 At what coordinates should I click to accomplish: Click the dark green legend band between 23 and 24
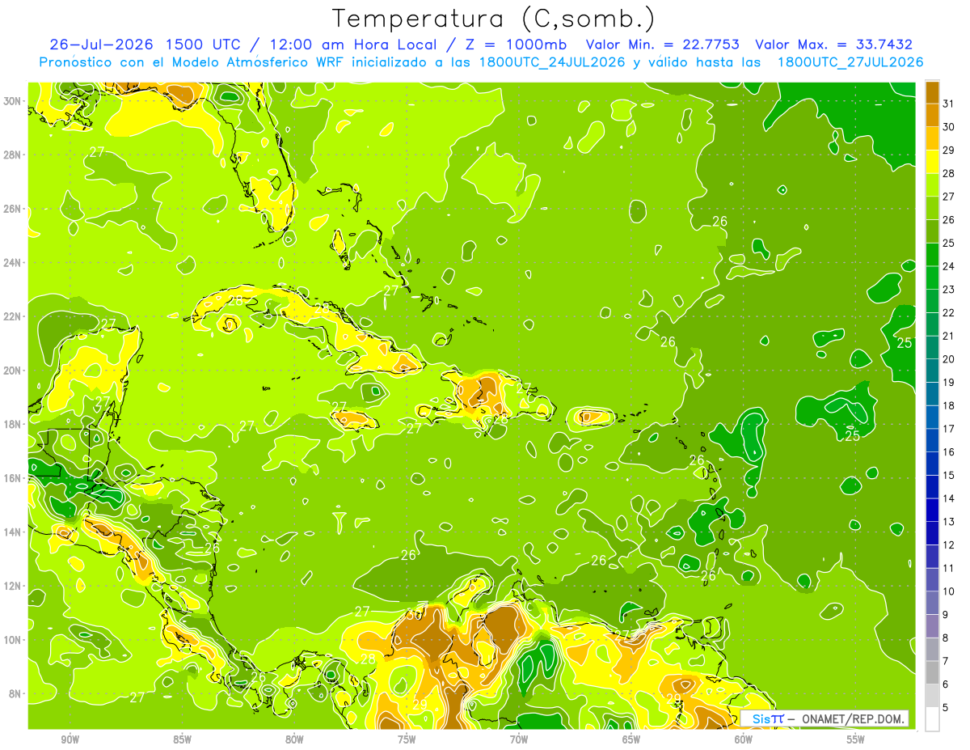point(932,278)
